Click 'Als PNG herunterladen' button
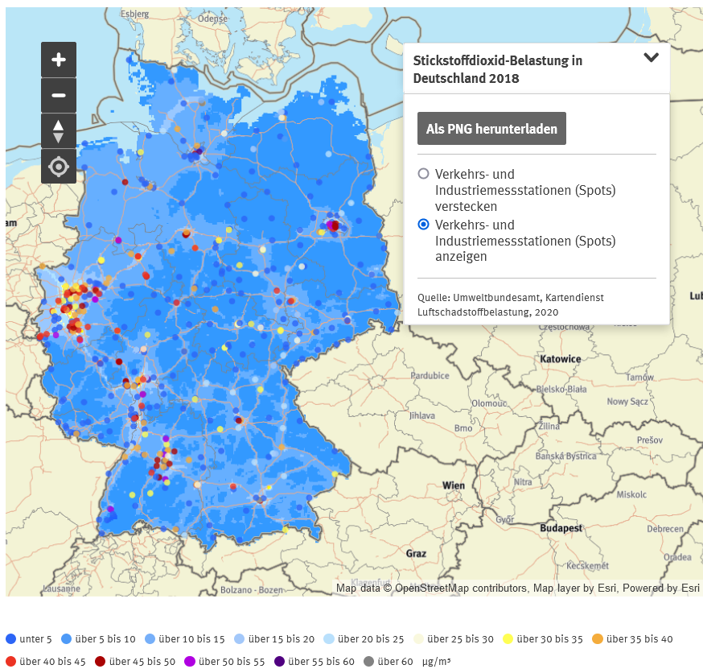The image size is (703, 669). click(491, 129)
